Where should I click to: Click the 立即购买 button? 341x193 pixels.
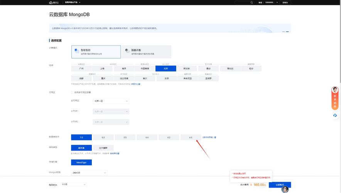point(280,185)
